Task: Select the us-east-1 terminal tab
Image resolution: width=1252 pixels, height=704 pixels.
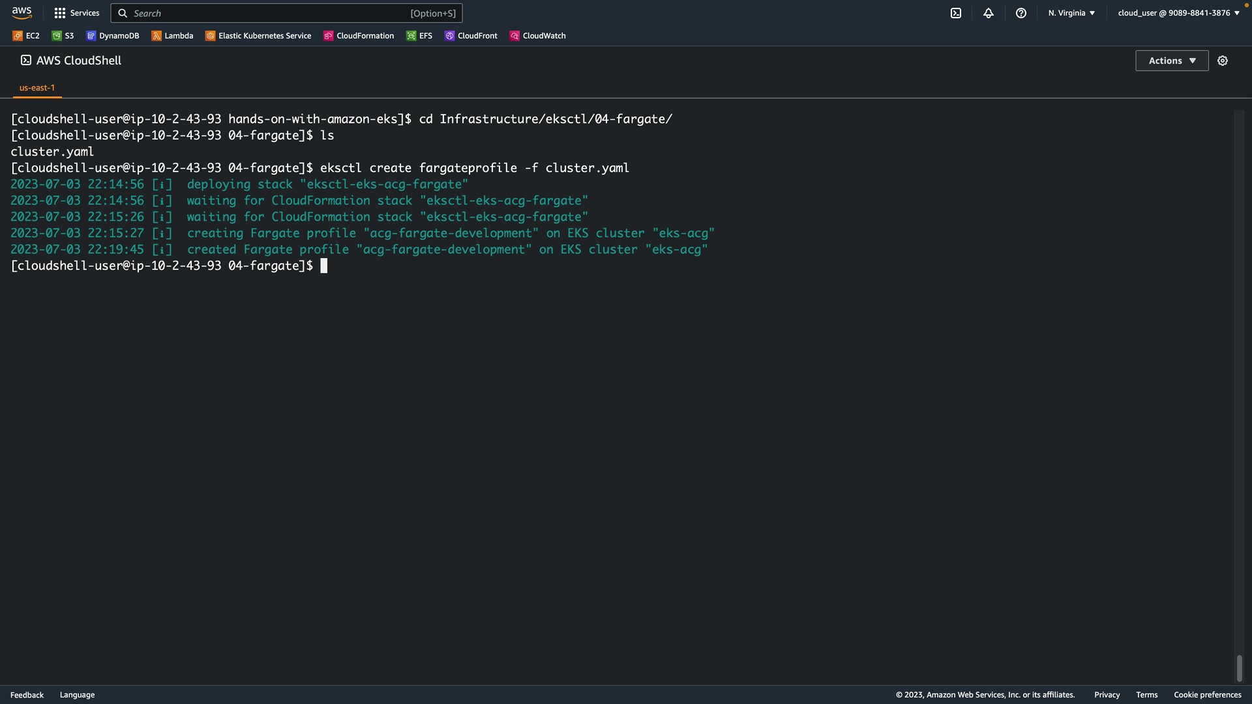Action: coord(37,87)
